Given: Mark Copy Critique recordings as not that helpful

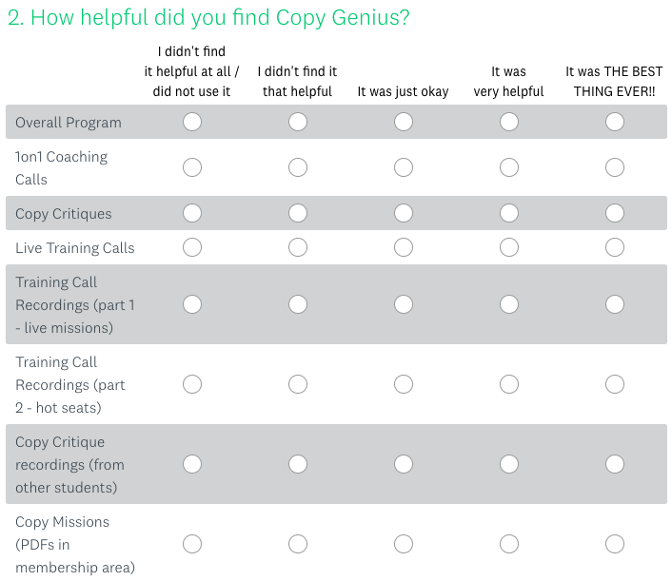Looking at the screenshot, I should pyautogui.click(x=297, y=464).
